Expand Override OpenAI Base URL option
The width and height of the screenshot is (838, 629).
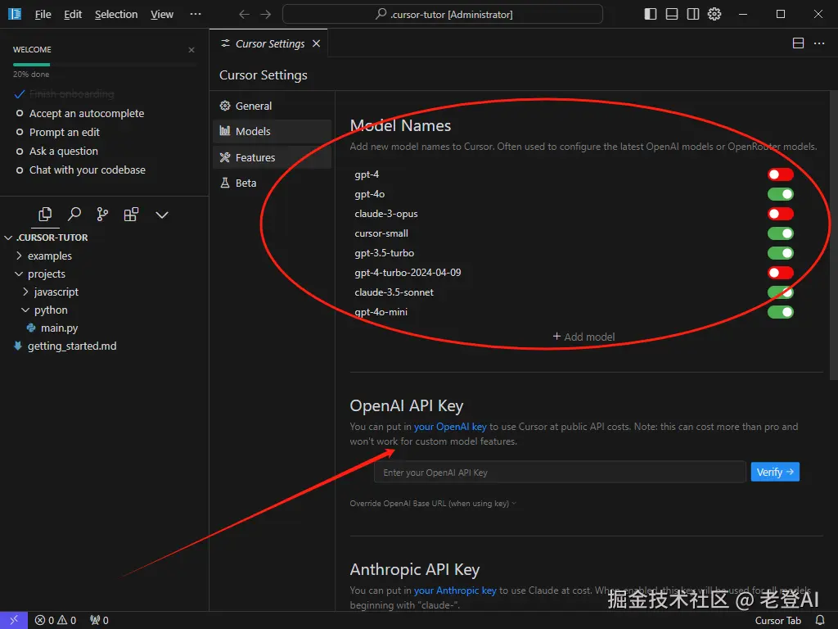tap(433, 504)
